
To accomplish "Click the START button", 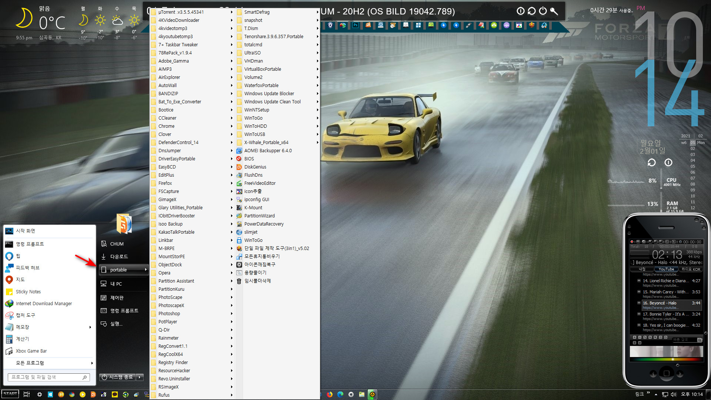I will coord(10,394).
